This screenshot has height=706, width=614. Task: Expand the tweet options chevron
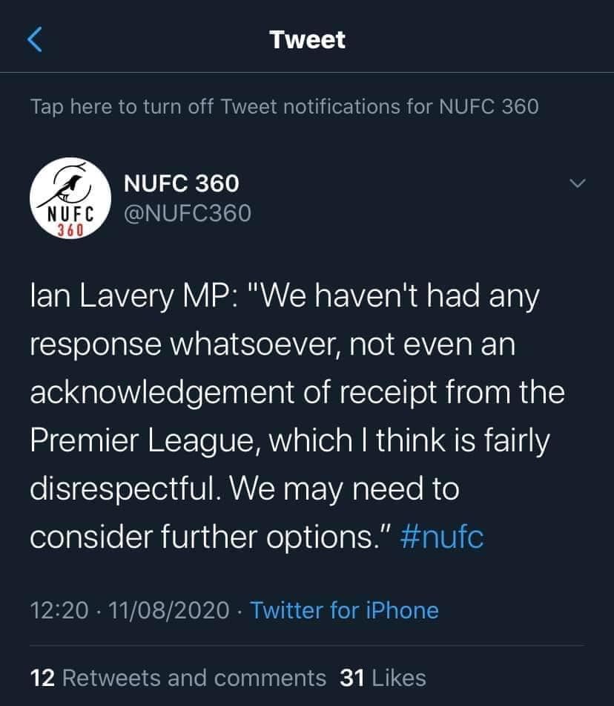(x=576, y=183)
